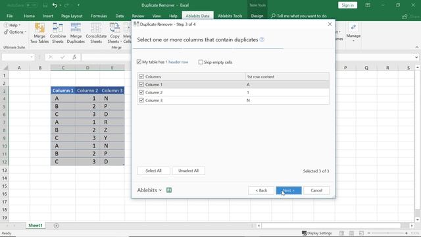Open the File tab
Viewport: 421px width, 237px height.
10,16
